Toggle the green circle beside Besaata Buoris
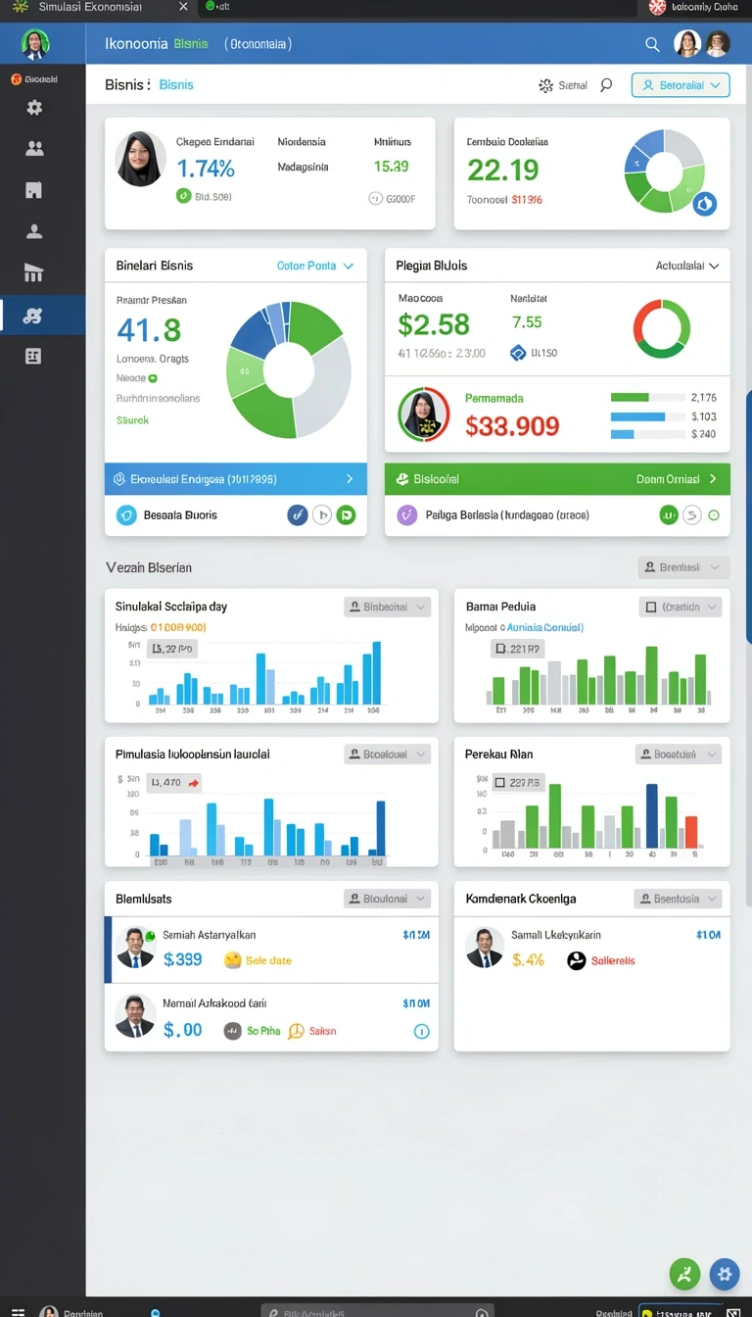Screen dimensions: 752x1317 (346, 514)
